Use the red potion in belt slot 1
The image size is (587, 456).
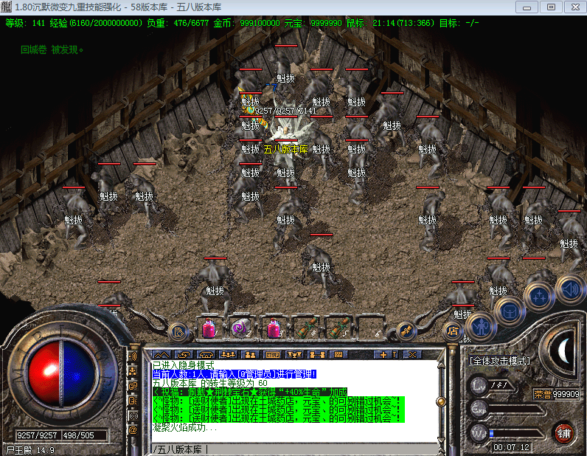[x=209, y=328]
